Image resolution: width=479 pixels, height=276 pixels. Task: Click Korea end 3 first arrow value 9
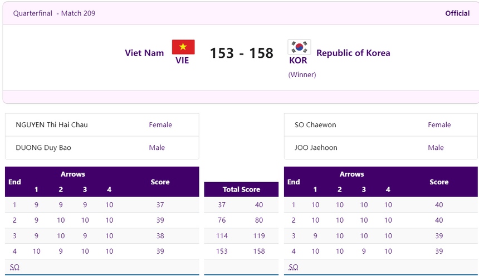click(315, 236)
